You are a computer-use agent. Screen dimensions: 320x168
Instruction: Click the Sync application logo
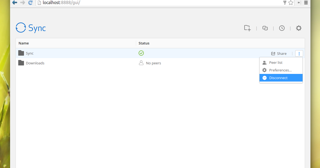pyautogui.click(x=31, y=28)
